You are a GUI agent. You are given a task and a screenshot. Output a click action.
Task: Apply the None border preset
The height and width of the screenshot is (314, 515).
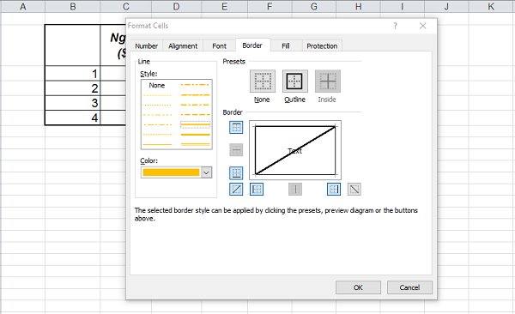pos(263,82)
